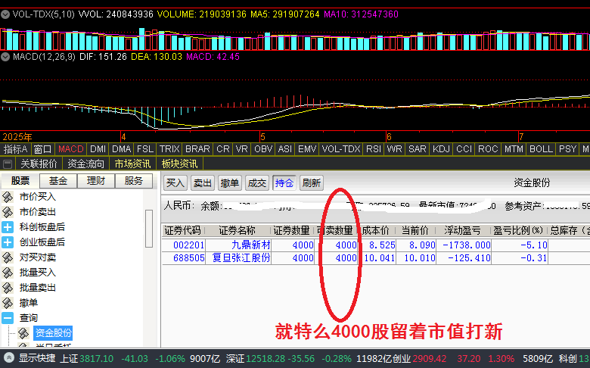The height and width of the screenshot is (368, 590).
Task: Open 对买对卖 in the trade menu
Action: click(x=37, y=257)
